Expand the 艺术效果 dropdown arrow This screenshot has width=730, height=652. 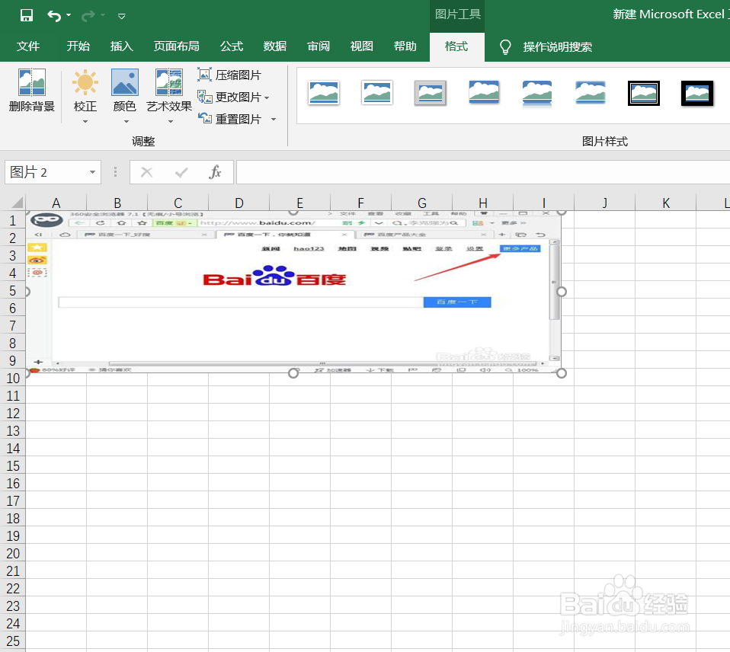(x=171, y=121)
